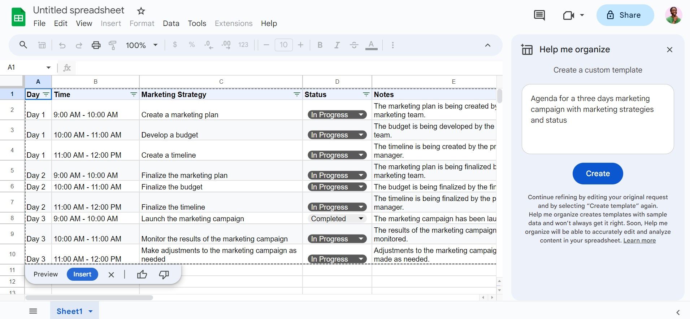Image resolution: width=690 pixels, height=319 pixels.
Task: Print the spreadsheet
Action: click(96, 45)
